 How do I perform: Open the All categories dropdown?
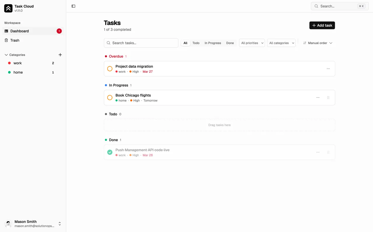point(281,43)
